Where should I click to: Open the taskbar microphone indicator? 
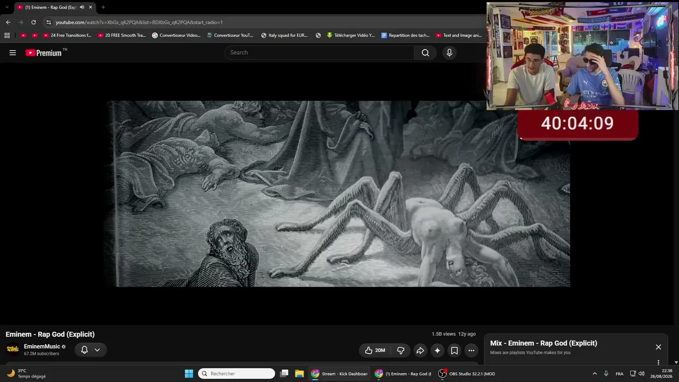[x=606, y=374]
